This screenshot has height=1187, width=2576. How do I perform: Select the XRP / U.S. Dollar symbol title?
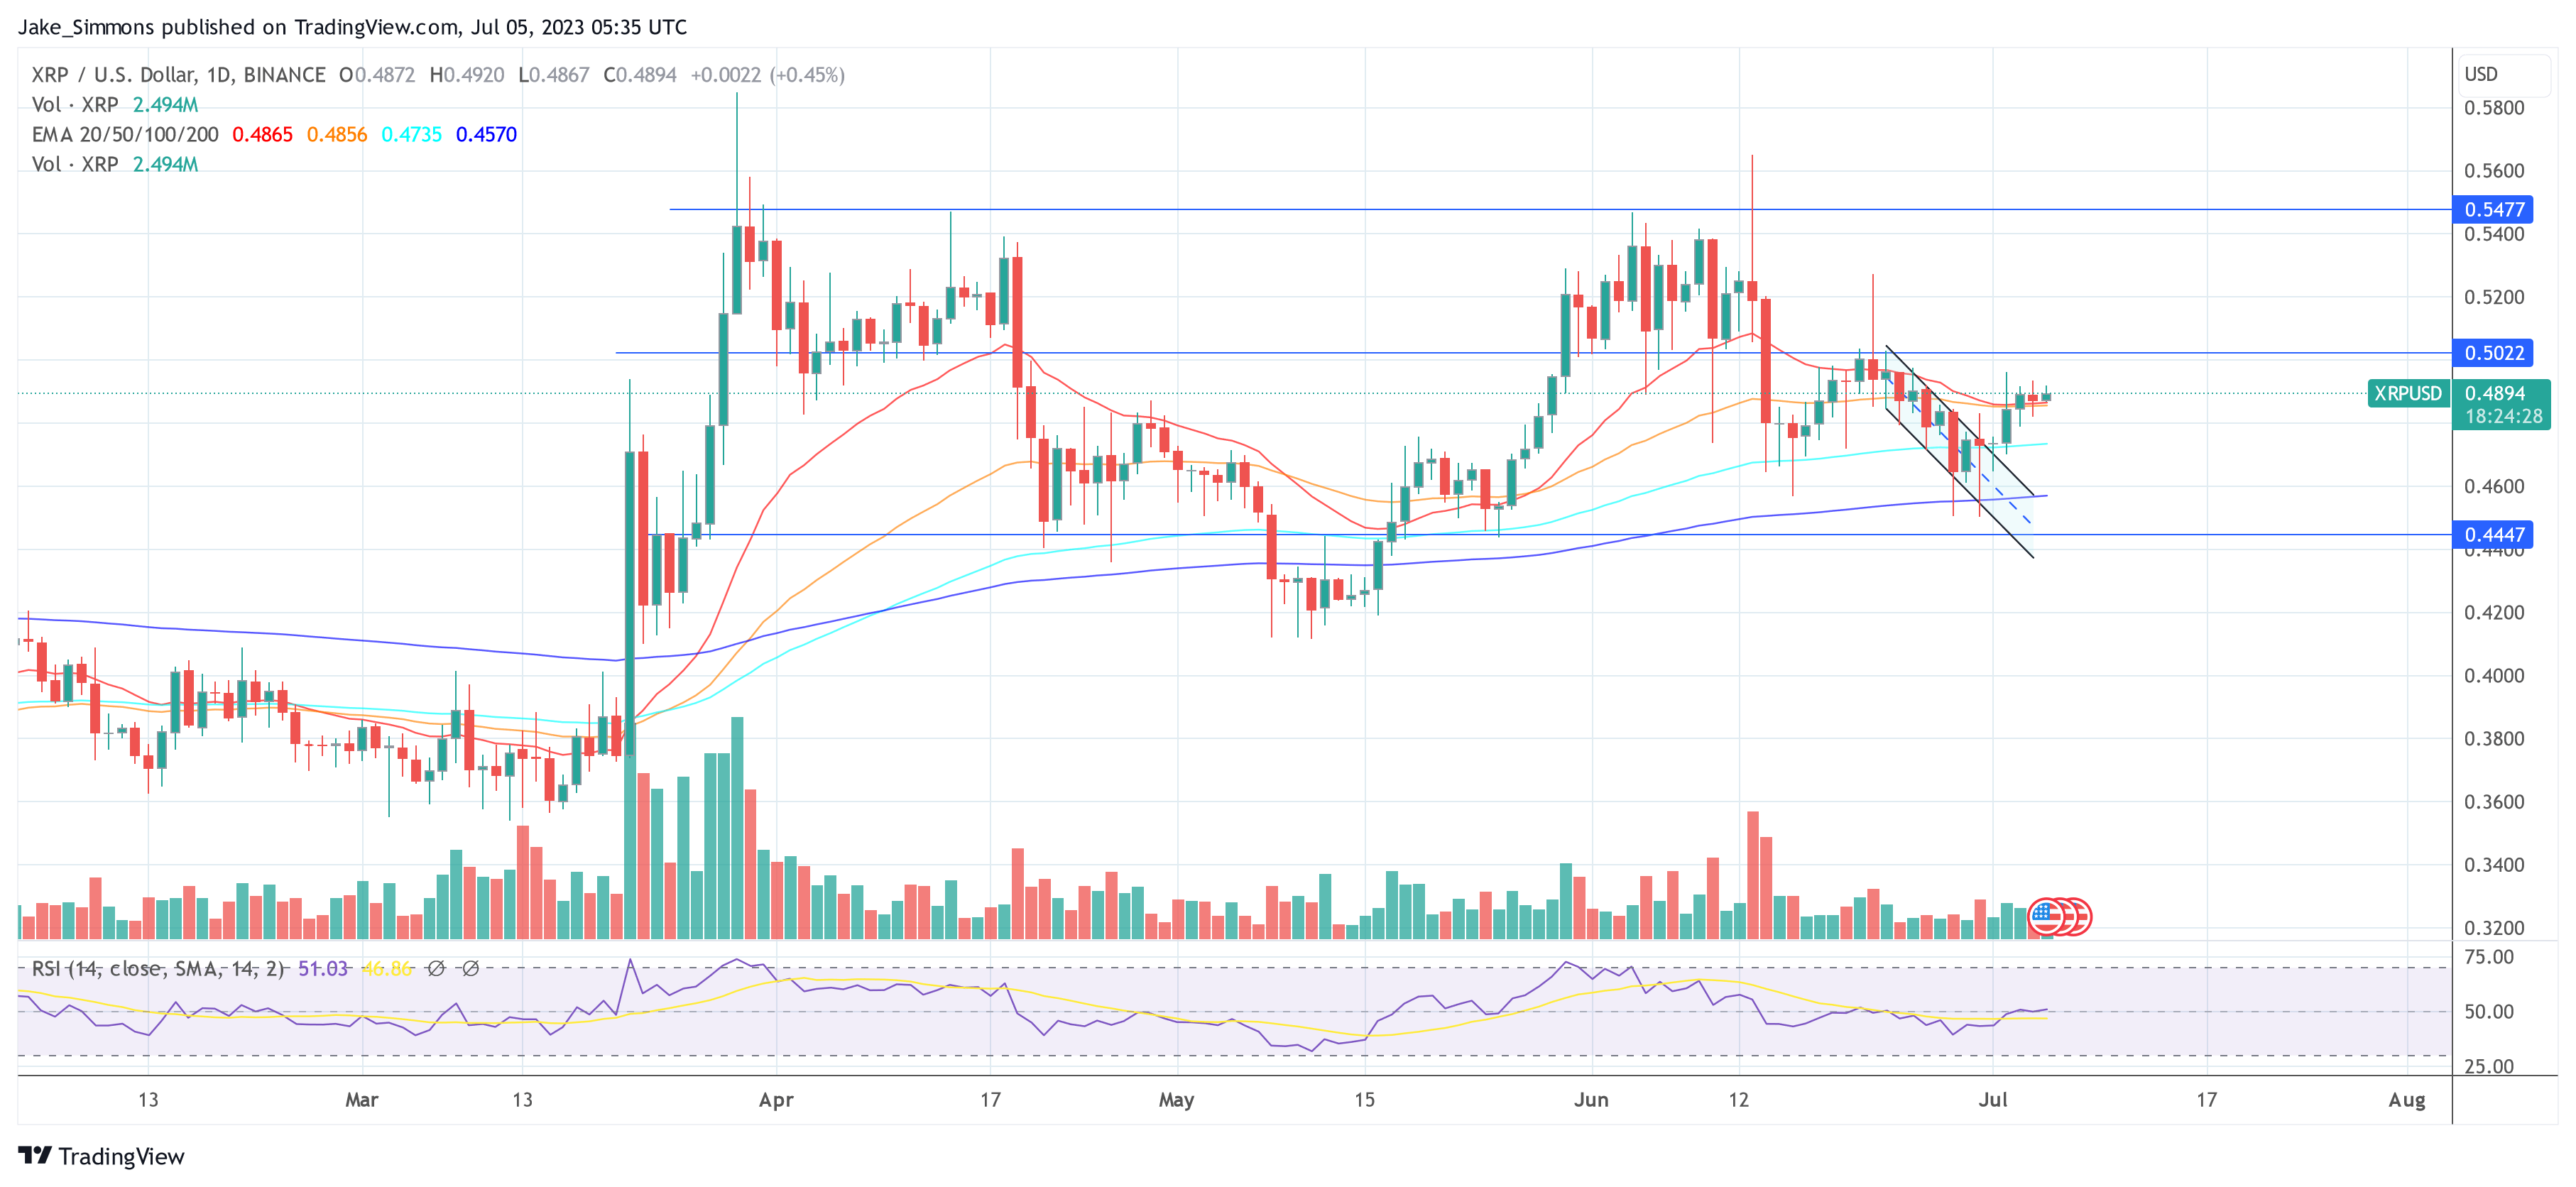click(178, 75)
